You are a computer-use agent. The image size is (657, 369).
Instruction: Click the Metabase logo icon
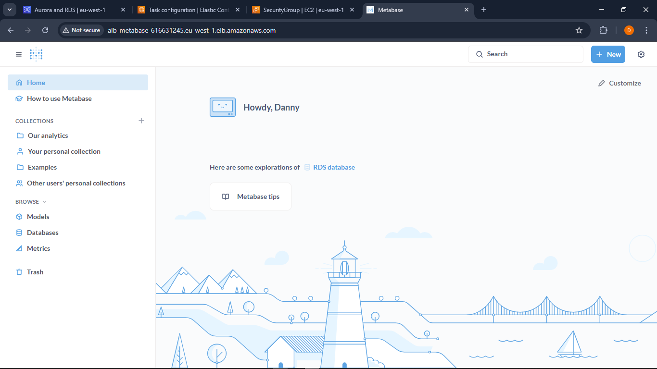tap(36, 54)
